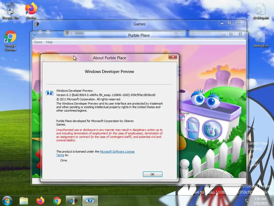274x206 pixels.
Task: Switch to Purble Place taskbar button
Action: point(90,201)
